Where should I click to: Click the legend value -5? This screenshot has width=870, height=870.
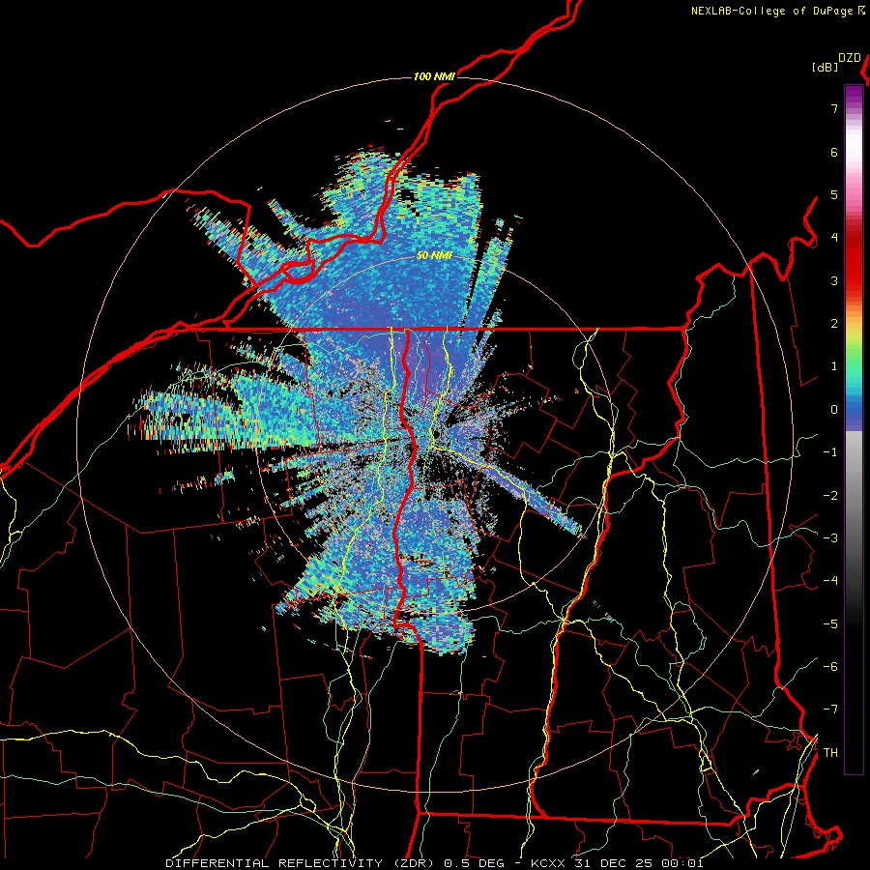(830, 624)
